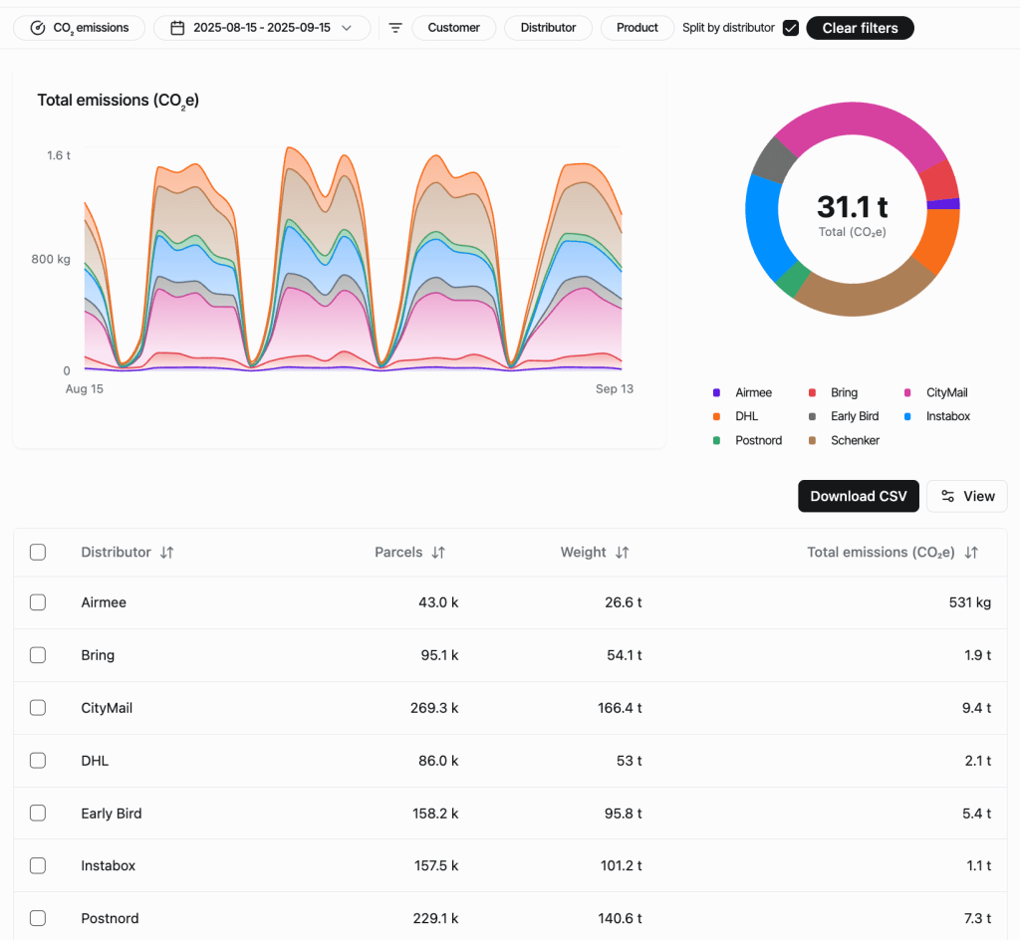Viewport: 1020px width, 940px height.
Task: Click the sliders icon on View button
Action: [948, 496]
